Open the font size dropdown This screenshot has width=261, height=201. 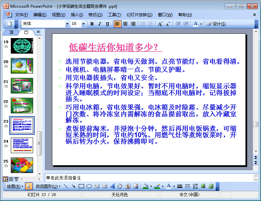pyautogui.click(x=83, y=24)
